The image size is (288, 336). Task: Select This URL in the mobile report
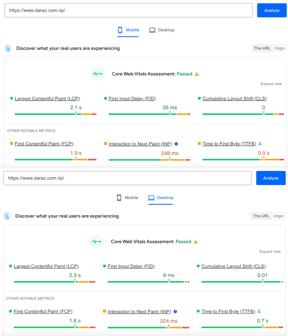pyautogui.click(x=262, y=48)
